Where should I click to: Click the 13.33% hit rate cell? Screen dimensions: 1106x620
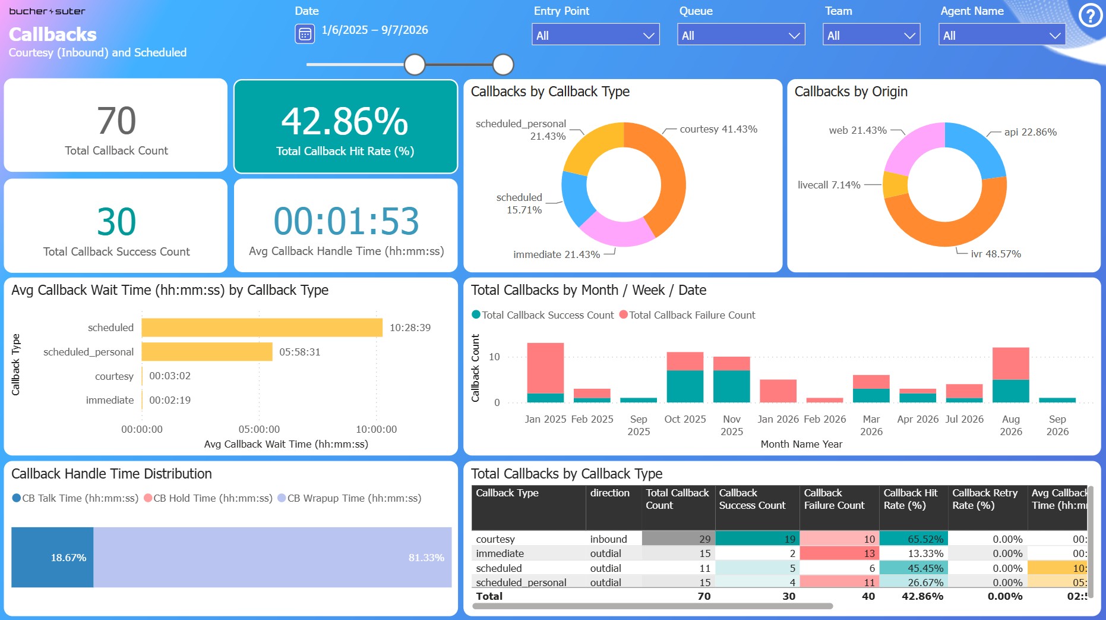point(914,553)
